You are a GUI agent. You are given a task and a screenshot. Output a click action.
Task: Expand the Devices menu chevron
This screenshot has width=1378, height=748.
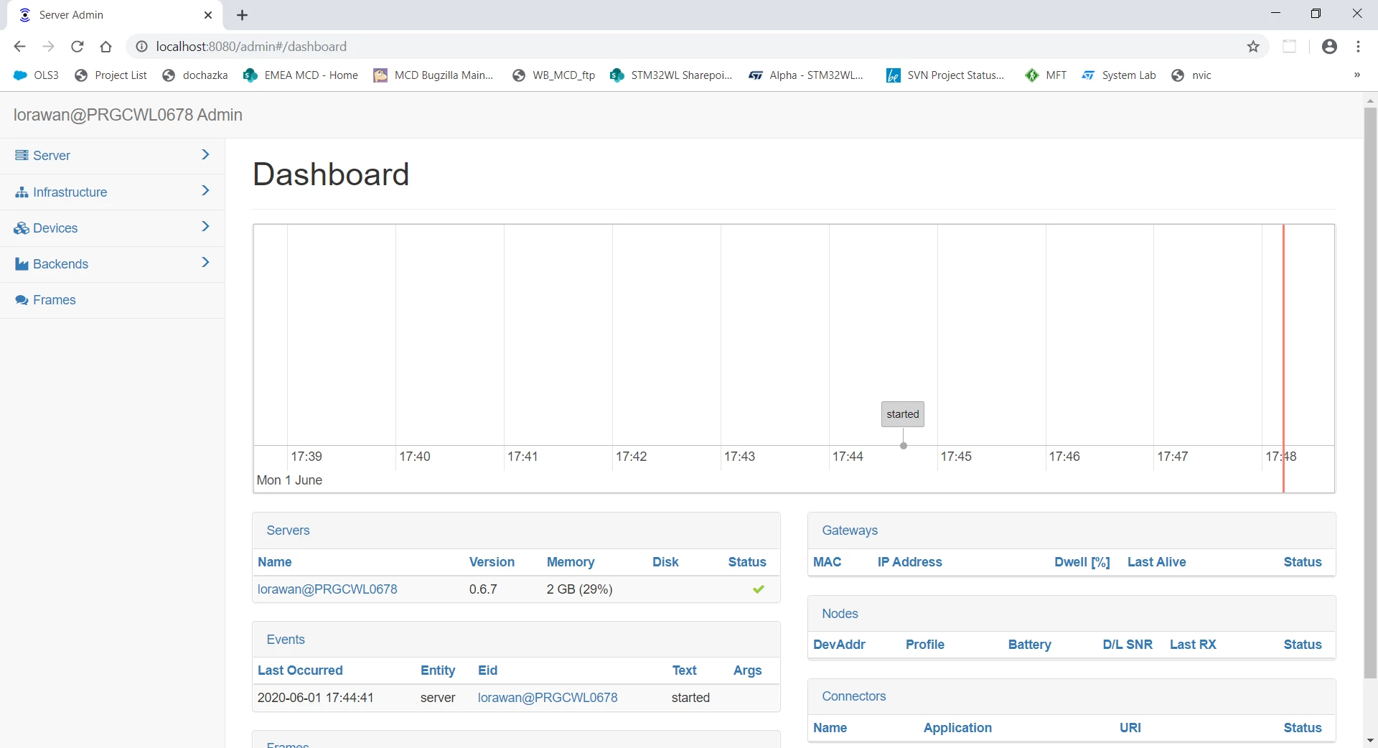tap(205, 227)
